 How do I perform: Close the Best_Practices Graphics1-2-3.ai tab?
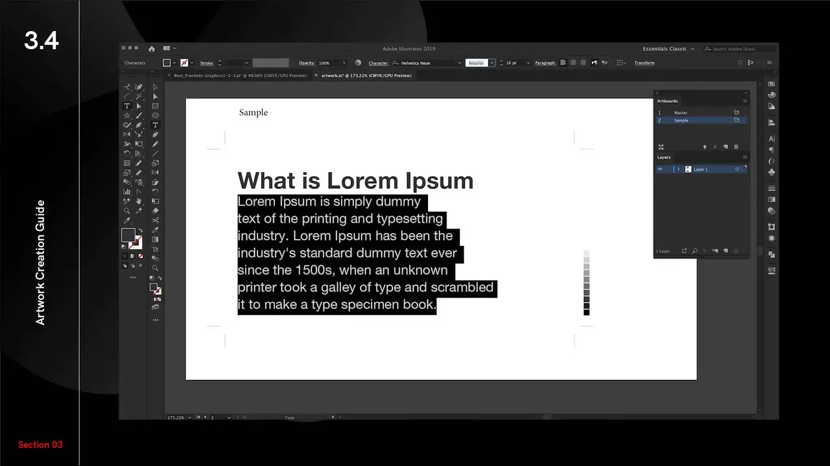pos(169,76)
